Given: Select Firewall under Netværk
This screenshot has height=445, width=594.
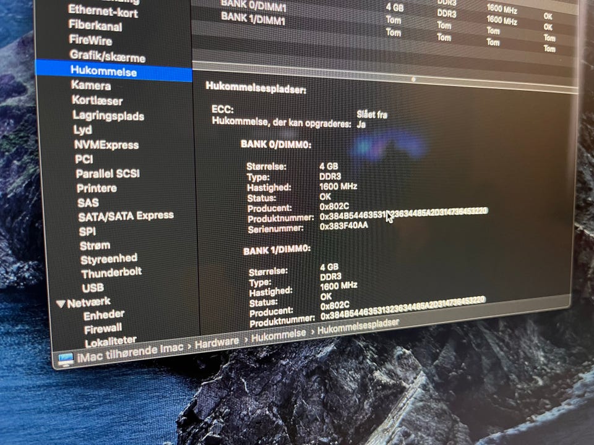Looking at the screenshot, I should pos(103,329).
